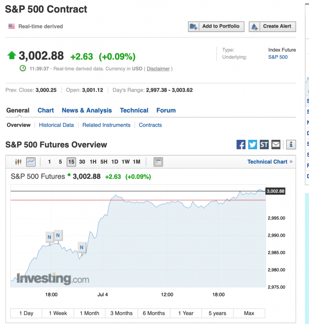The image size is (309, 324).
Task: Select the 1H chart interval
Action: (93, 162)
